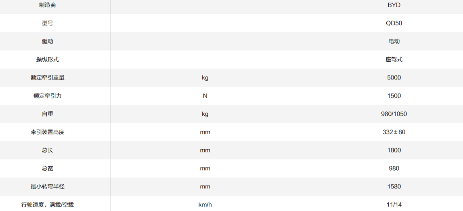Click the 牵引装置高度 label
The height and width of the screenshot is (211, 463).
[x=48, y=132]
